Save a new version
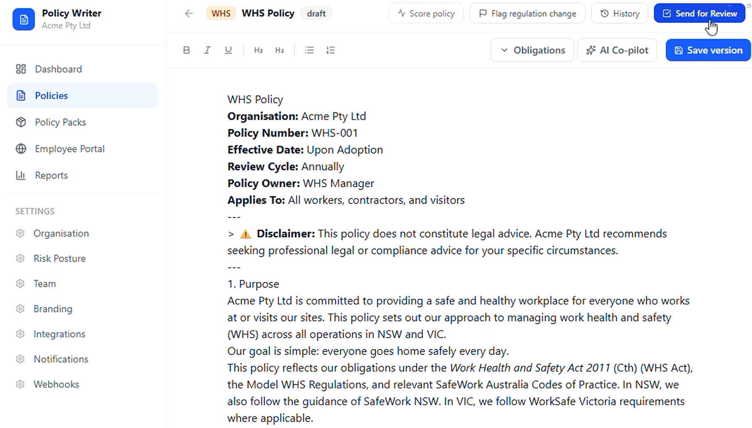752x428 pixels. (x=708, y=50)
